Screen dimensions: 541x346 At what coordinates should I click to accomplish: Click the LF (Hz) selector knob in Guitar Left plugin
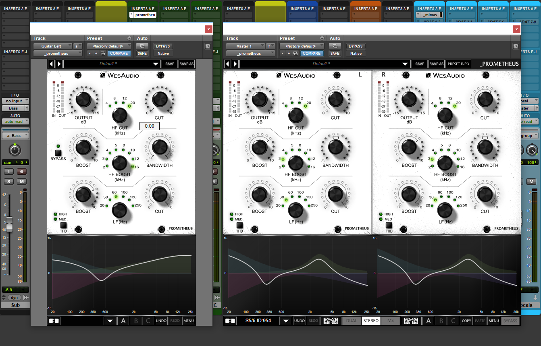coord(120,210)
